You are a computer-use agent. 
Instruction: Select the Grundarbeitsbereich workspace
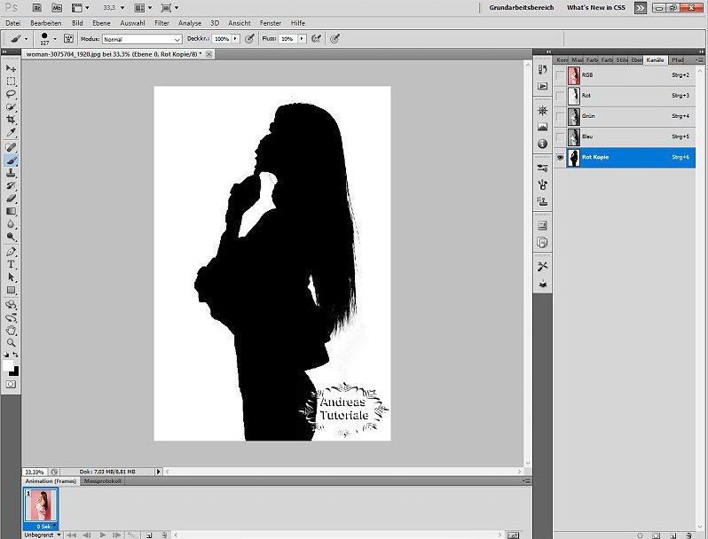(x=522, y=8)
